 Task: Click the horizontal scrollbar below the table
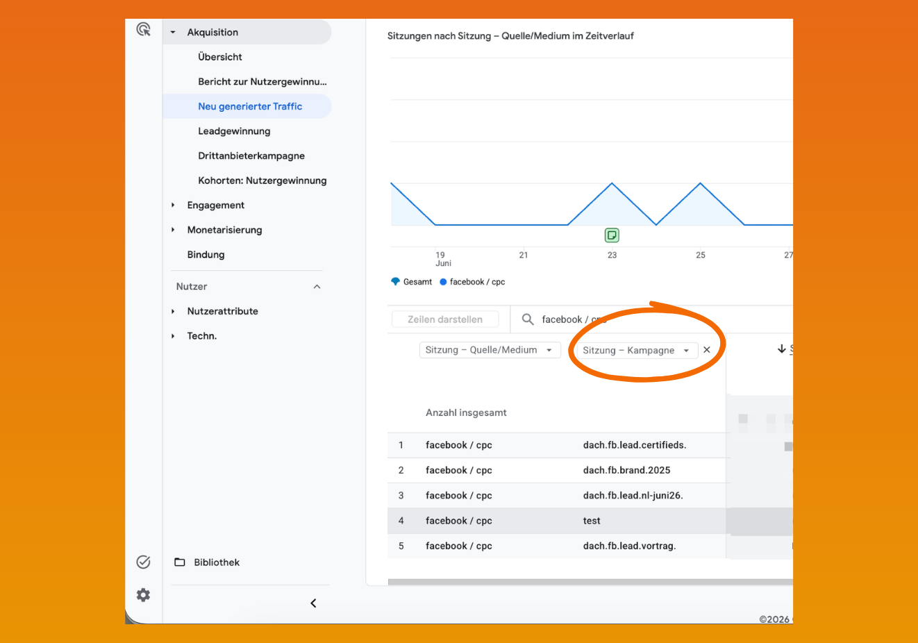click(x=590, y=582)
